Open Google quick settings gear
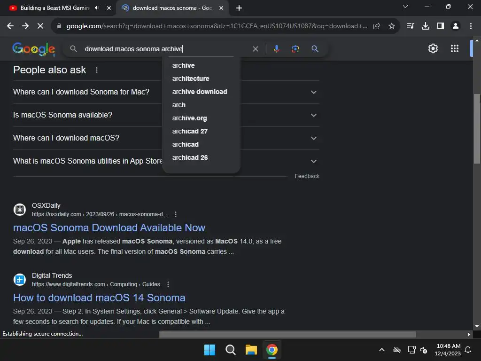Image resolution: width=481 pixels, height=361 pixels. coord(433,48)
